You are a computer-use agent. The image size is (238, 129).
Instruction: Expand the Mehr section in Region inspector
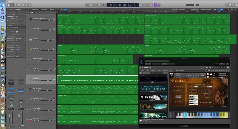8,25
